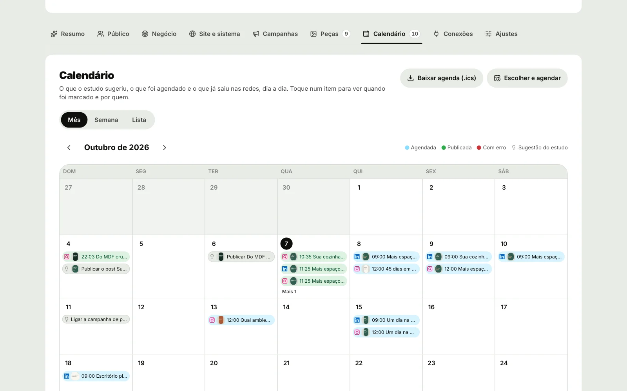This screenshot has width=627, height=391.
Task: Go to next month with right chevron
Action: click(x=165, y=147)
